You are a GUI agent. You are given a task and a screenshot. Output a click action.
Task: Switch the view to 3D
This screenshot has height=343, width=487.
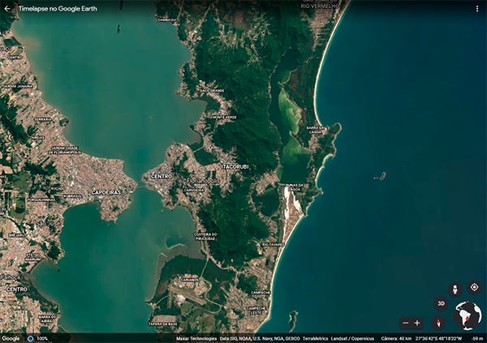(441, 303)
